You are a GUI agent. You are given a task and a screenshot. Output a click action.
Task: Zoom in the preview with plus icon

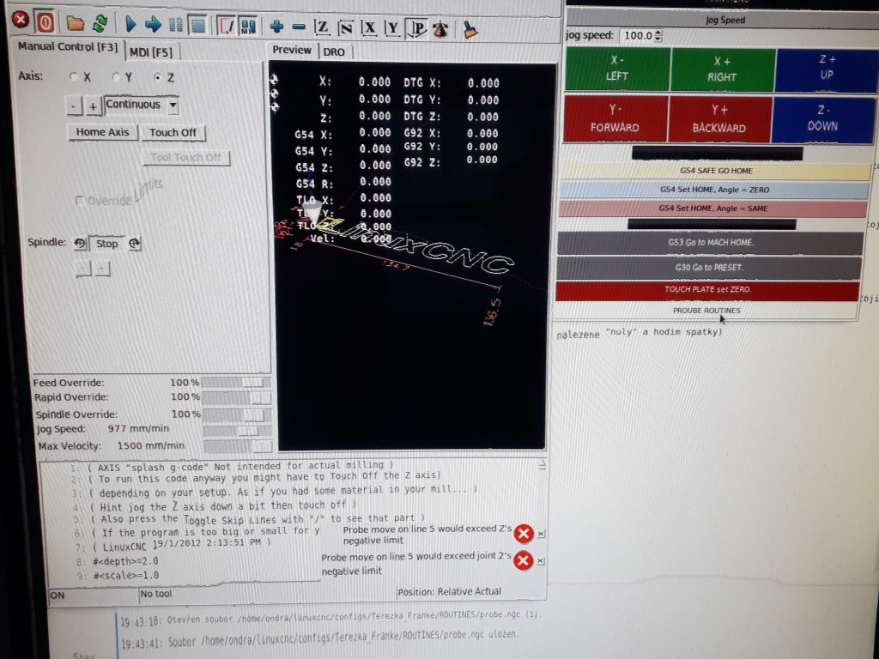click(276, 27)
